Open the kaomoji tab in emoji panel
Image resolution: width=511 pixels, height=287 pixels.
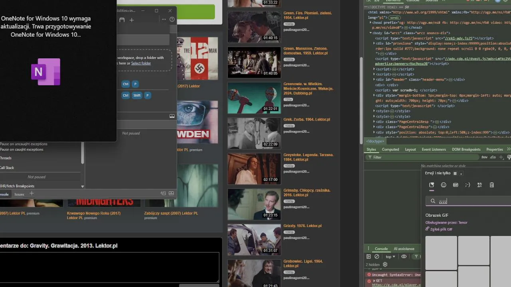click(x=467, y=185)
